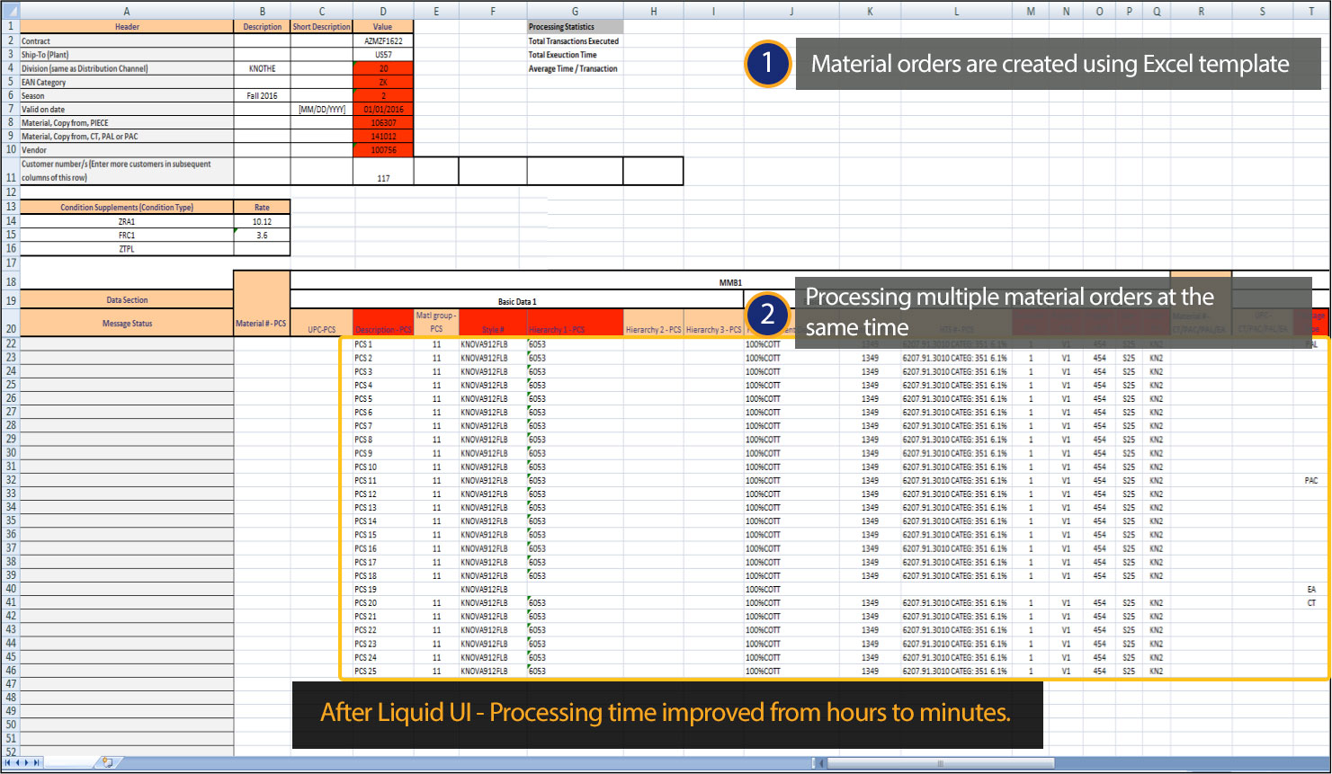This screenshot has height=774, width=1332.
Task: Select the Division description cell KNOTHE
Action: pyautogui.click(x=262, y=68)
